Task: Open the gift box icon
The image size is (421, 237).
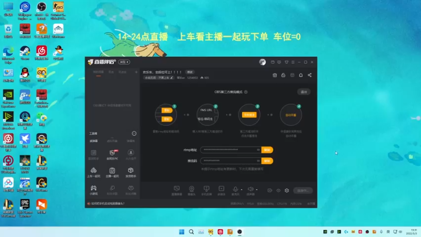Action: point(275,75)
